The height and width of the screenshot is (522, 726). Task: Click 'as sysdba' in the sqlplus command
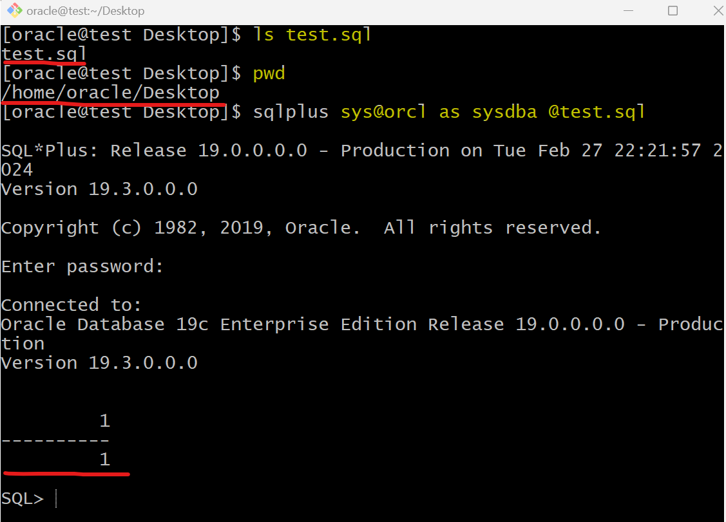tap(488, 112)
